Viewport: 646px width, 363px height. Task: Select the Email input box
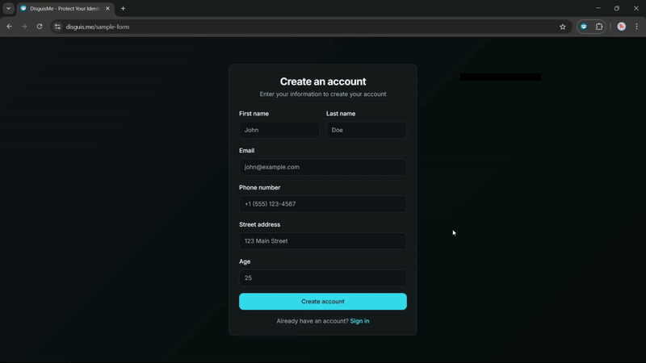pyautogui.click(x=322, y=167)
